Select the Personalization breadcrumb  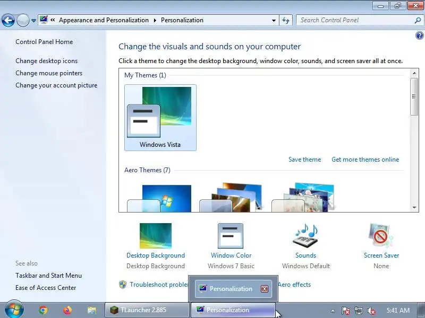[182, 20]
